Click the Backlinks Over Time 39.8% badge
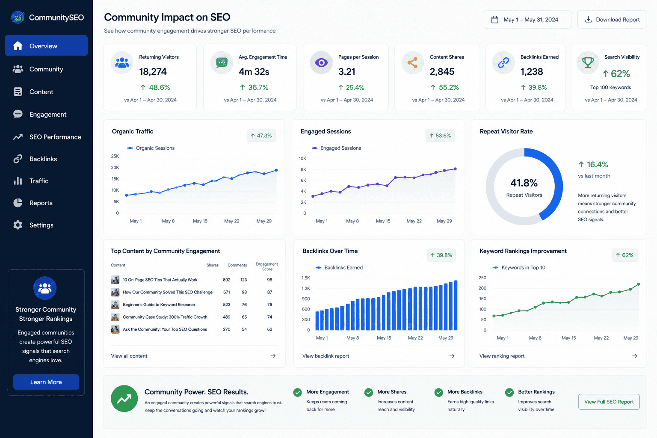This screenshot has height=438, width=657. [441, 255]
